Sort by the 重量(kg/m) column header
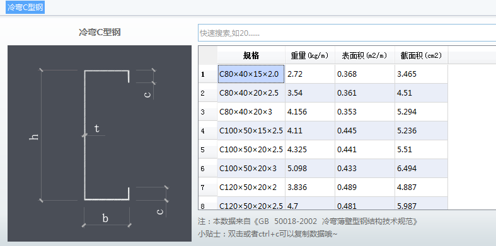Viewport: 496px width, 246px height. (309, 55)
